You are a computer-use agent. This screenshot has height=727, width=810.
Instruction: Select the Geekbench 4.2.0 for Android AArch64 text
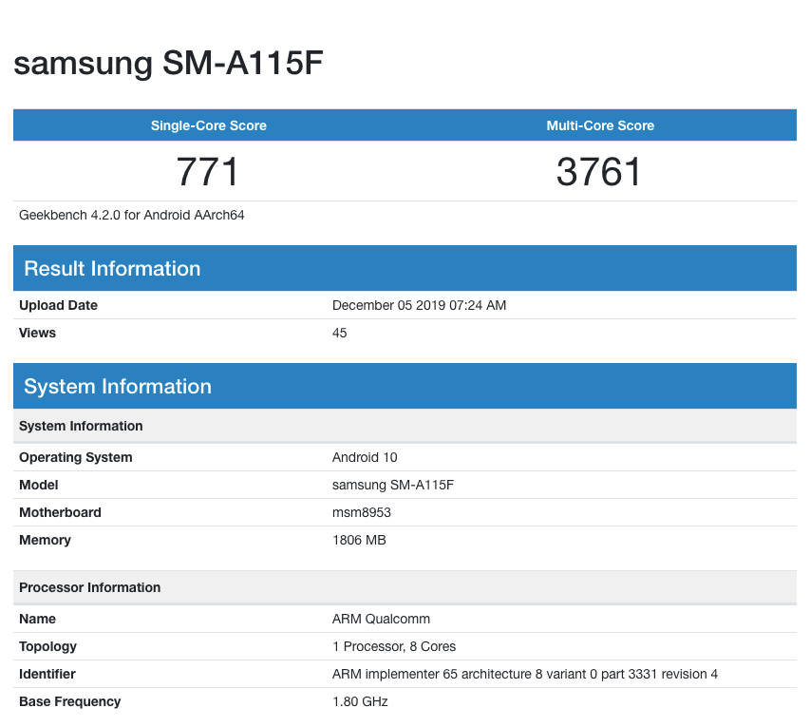pos(132,215)
